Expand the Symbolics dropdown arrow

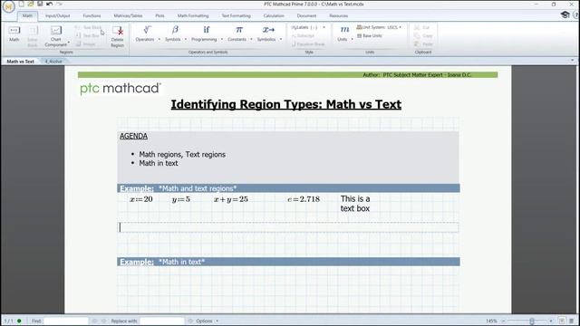pyautogui.click(x=281, y=39)
